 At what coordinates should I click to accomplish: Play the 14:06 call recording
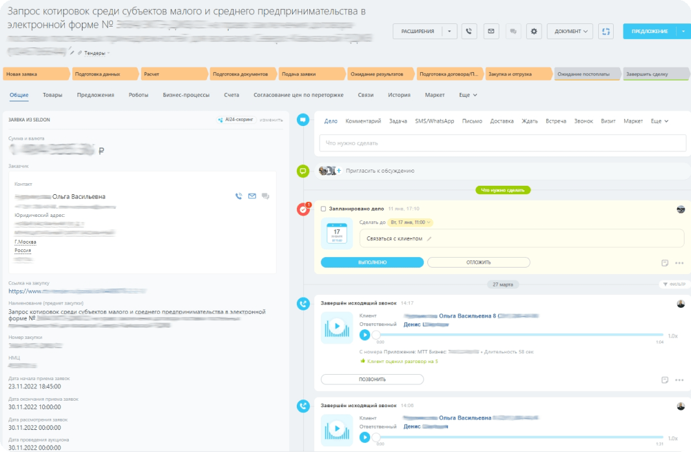tap(364, 437)
